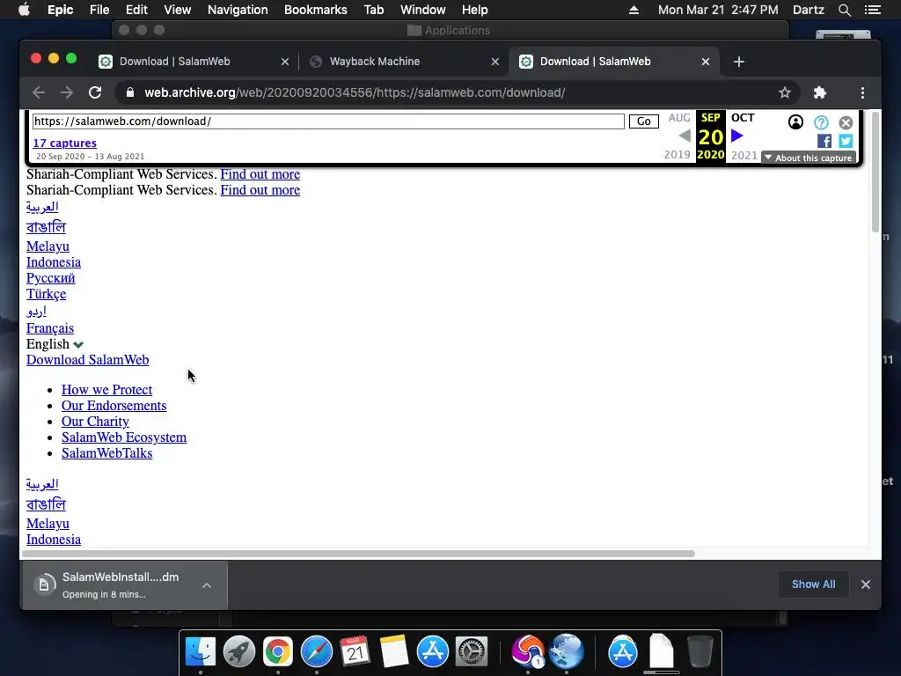901x676 pixels.
Task: Open the Apple menu
Action: click(x=24, y=10)
